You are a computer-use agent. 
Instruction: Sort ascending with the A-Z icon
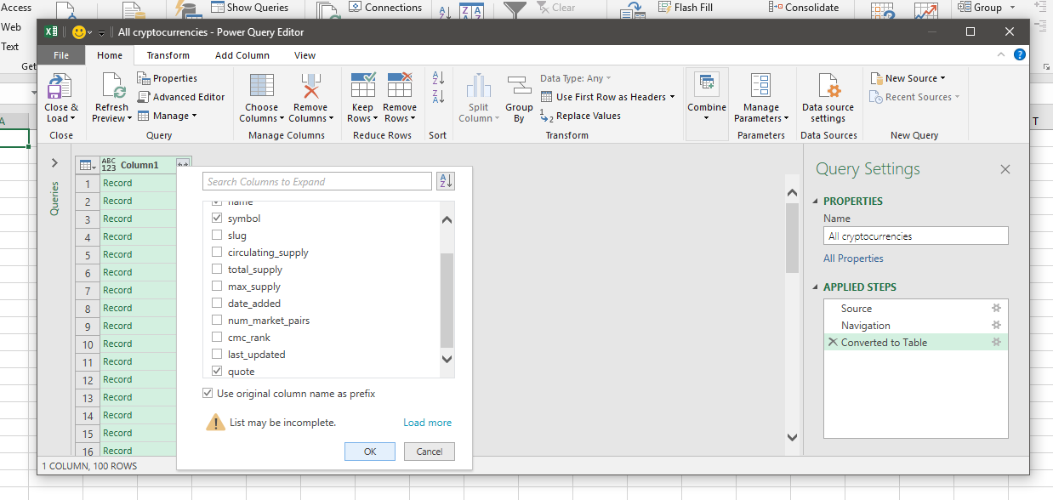pyautogui.click(x=438, y=77)
